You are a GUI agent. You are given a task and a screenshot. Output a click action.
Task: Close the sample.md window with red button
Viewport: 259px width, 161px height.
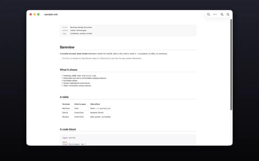[31, 14]
